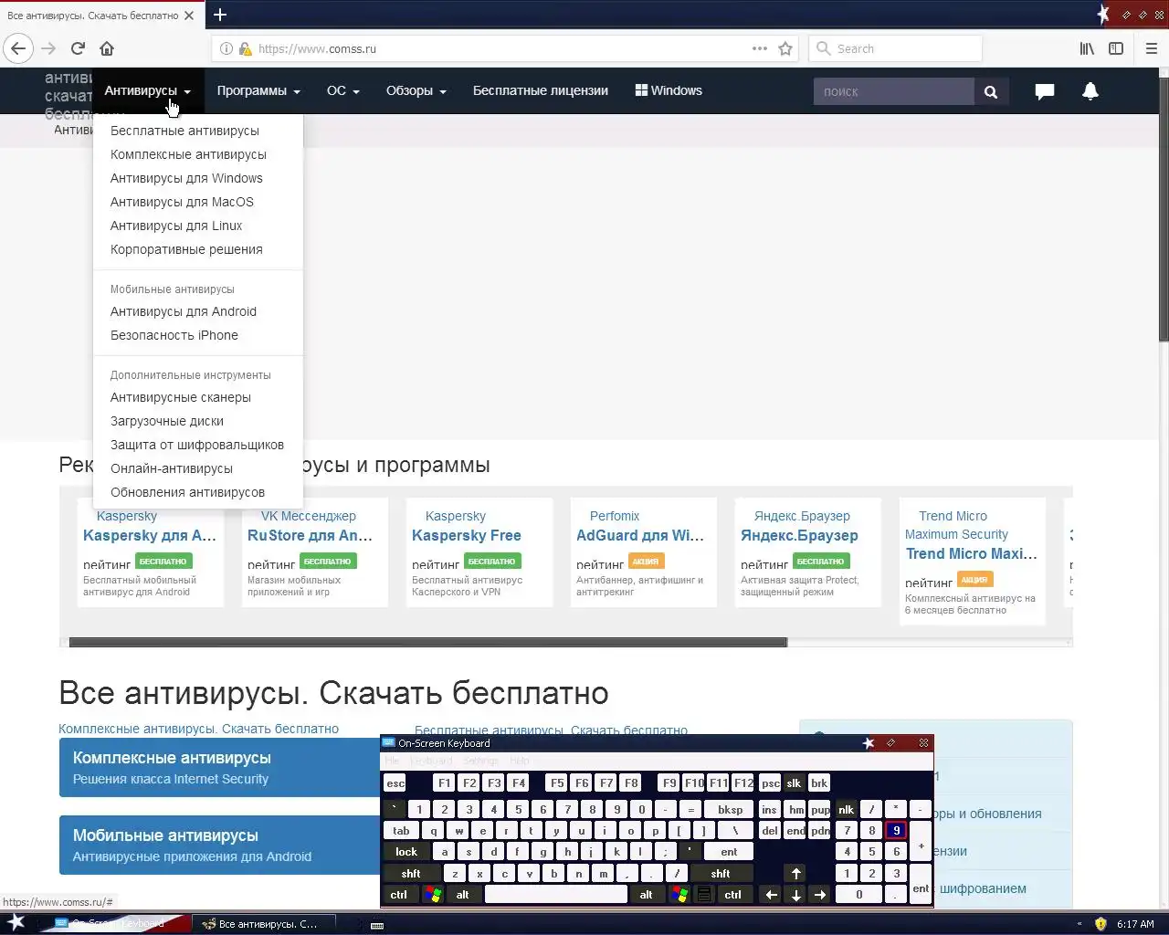The image size is (1169, 935).
Task: Open Защита от шифровальщиков menu entry
Action: (x=197, y=445)
